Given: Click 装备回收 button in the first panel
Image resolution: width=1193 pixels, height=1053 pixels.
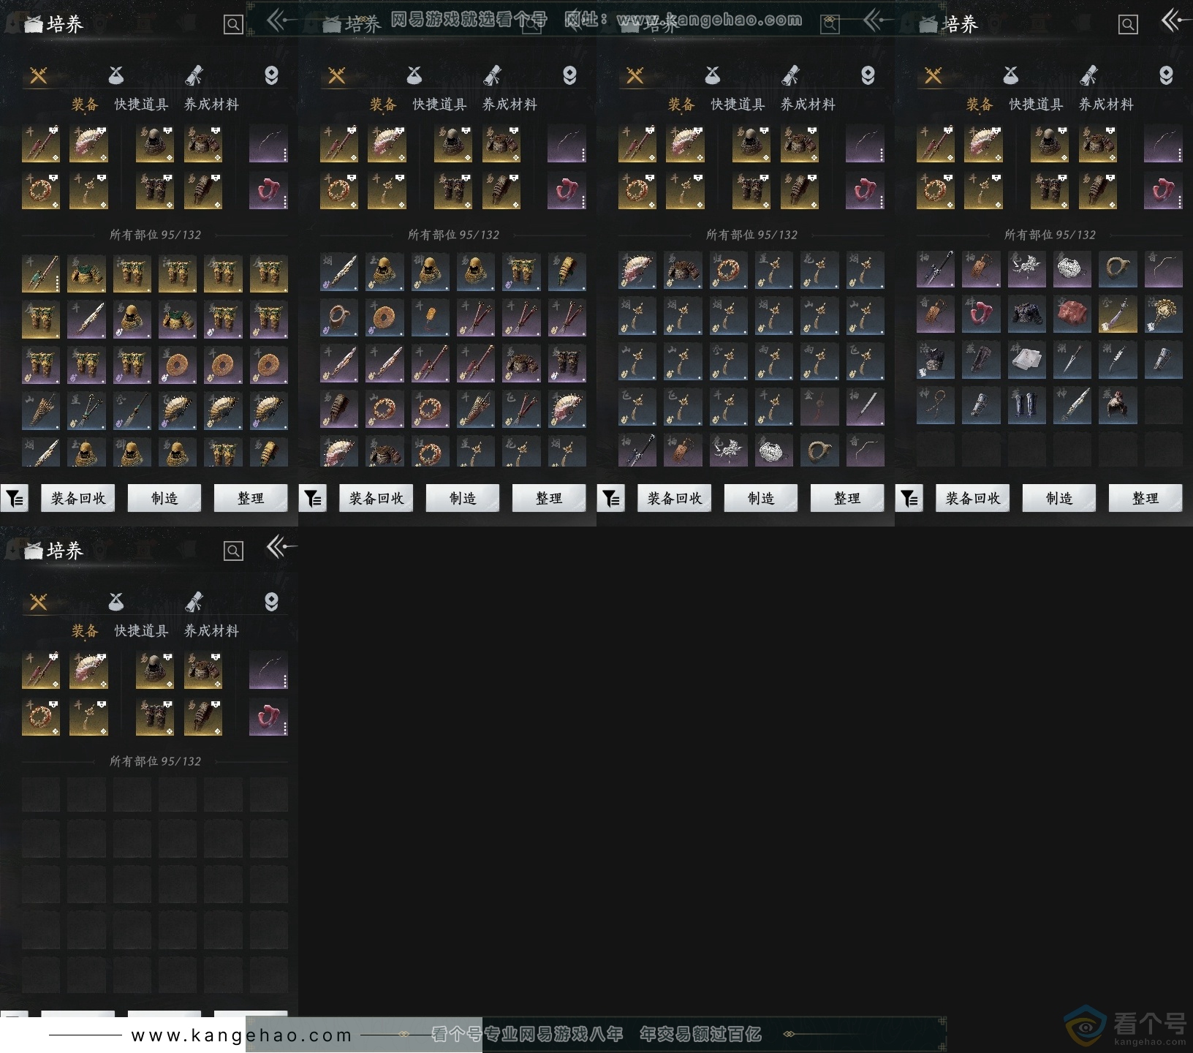Looking at the screenshot, I should 78,498.
